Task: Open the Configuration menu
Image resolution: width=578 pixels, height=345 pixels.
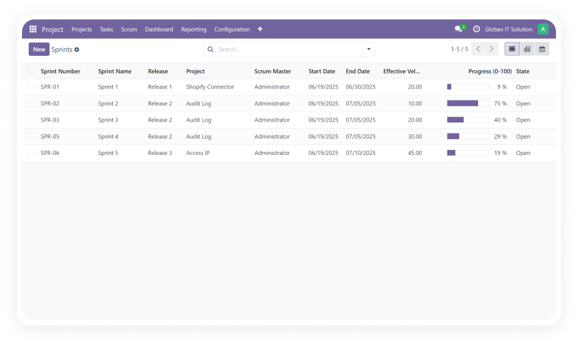Action: point(232,29)
